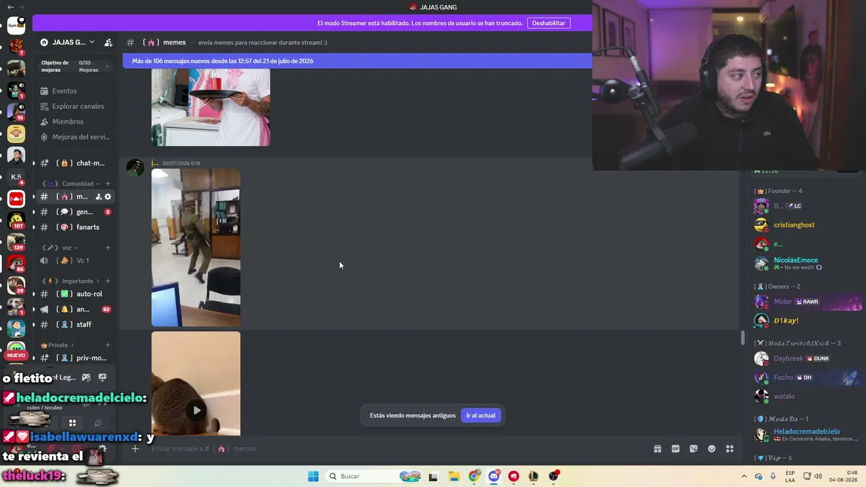
Task: Open member Daybreak's profile
Action: coord(788,358)
